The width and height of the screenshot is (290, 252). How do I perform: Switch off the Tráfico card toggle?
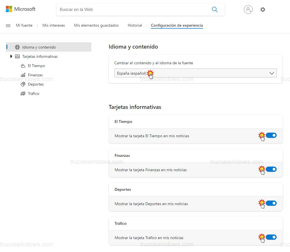271,237
